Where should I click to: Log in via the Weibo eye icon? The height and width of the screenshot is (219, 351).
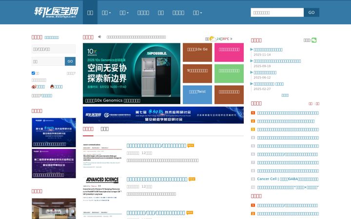pos(34,87)
